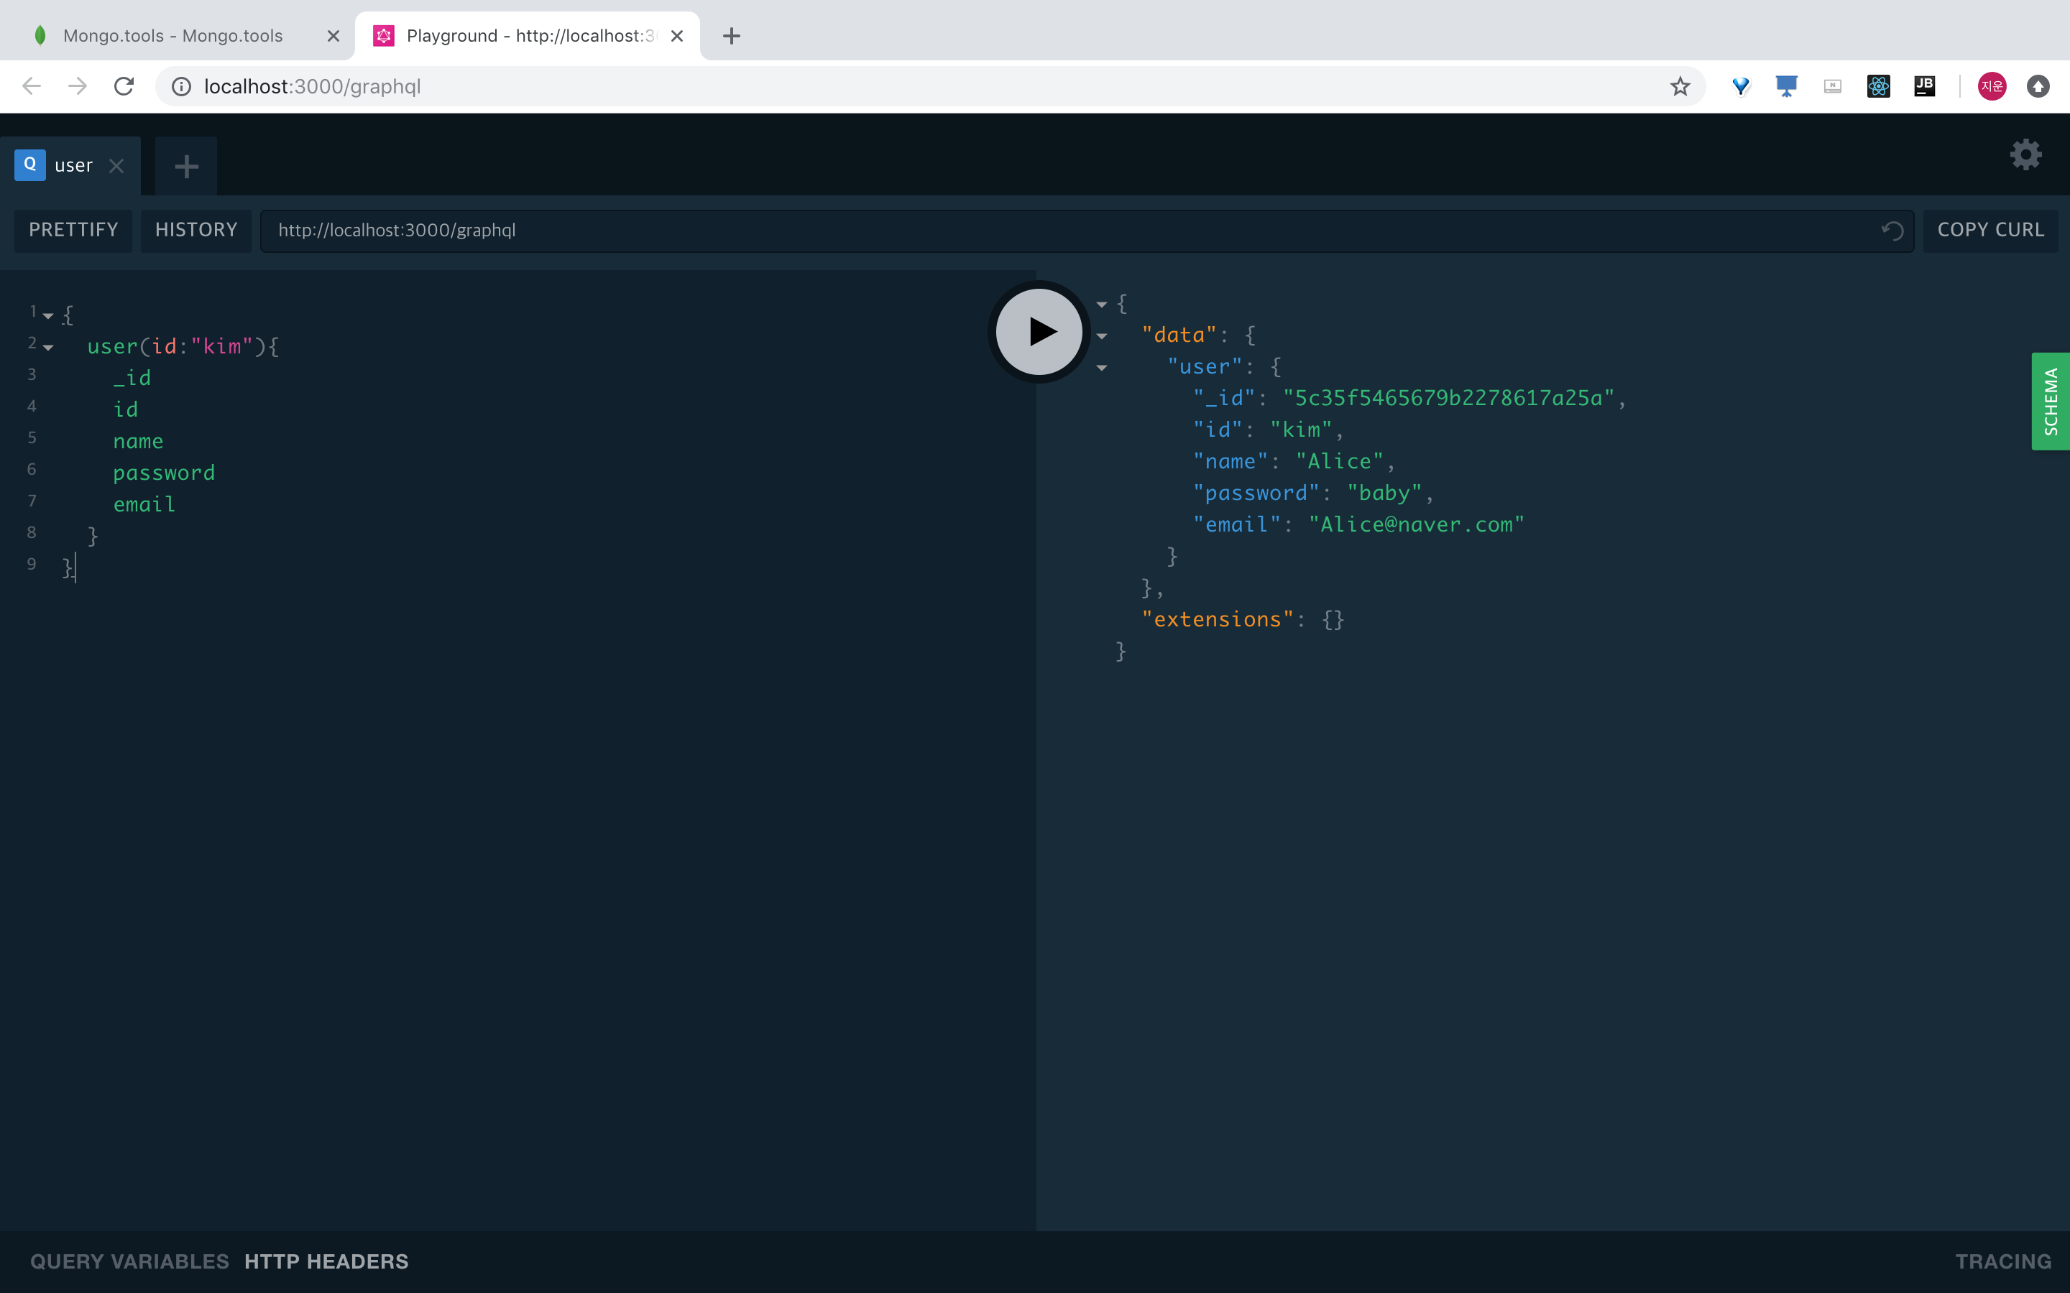This screenshot has height=1293, width=2070.
Task: Click the "baby" password value
Action: tap(1384, 493)
